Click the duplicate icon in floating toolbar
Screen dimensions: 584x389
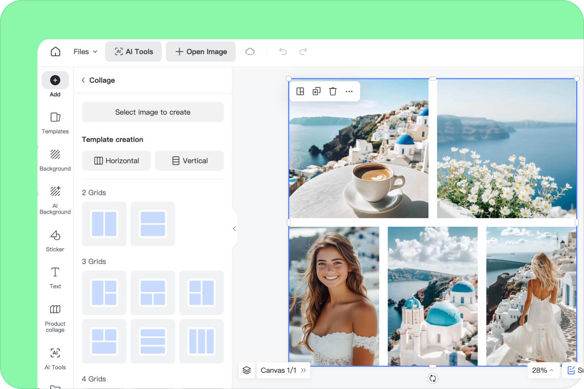pyautogui.click(x=317, y=92)
